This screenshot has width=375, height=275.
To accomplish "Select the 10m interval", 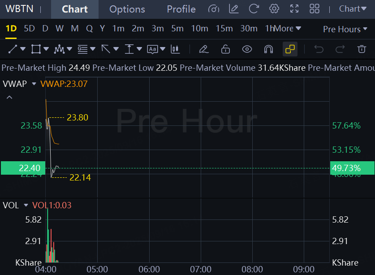I will (x=199, y=29).
